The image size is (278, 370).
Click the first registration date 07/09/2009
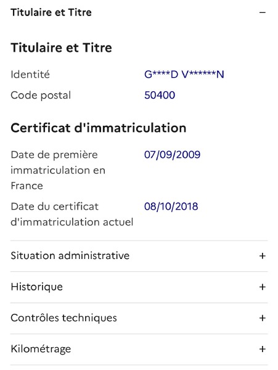point(173,155)
